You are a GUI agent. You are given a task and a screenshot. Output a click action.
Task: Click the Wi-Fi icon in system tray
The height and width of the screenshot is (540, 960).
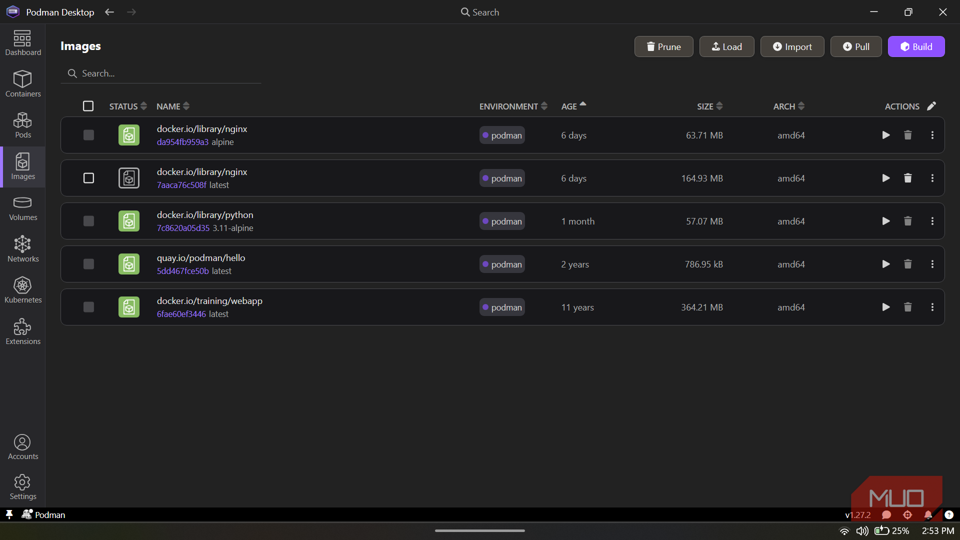tap(844, 531)
